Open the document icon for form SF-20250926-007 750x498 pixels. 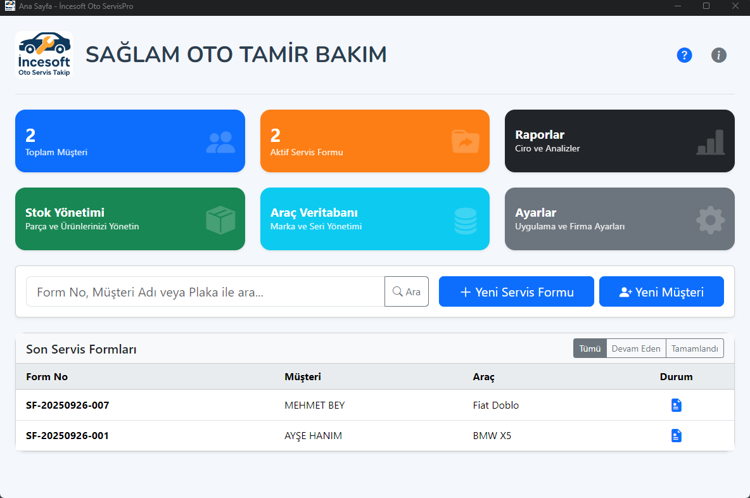677,405
